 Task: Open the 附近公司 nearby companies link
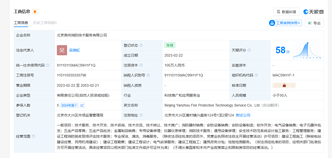pyautogui.click(x=243, y=115)
